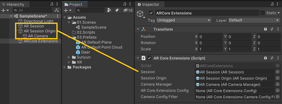
Task: Collapse the 01.Scenes folder
Action: (69, 22)
